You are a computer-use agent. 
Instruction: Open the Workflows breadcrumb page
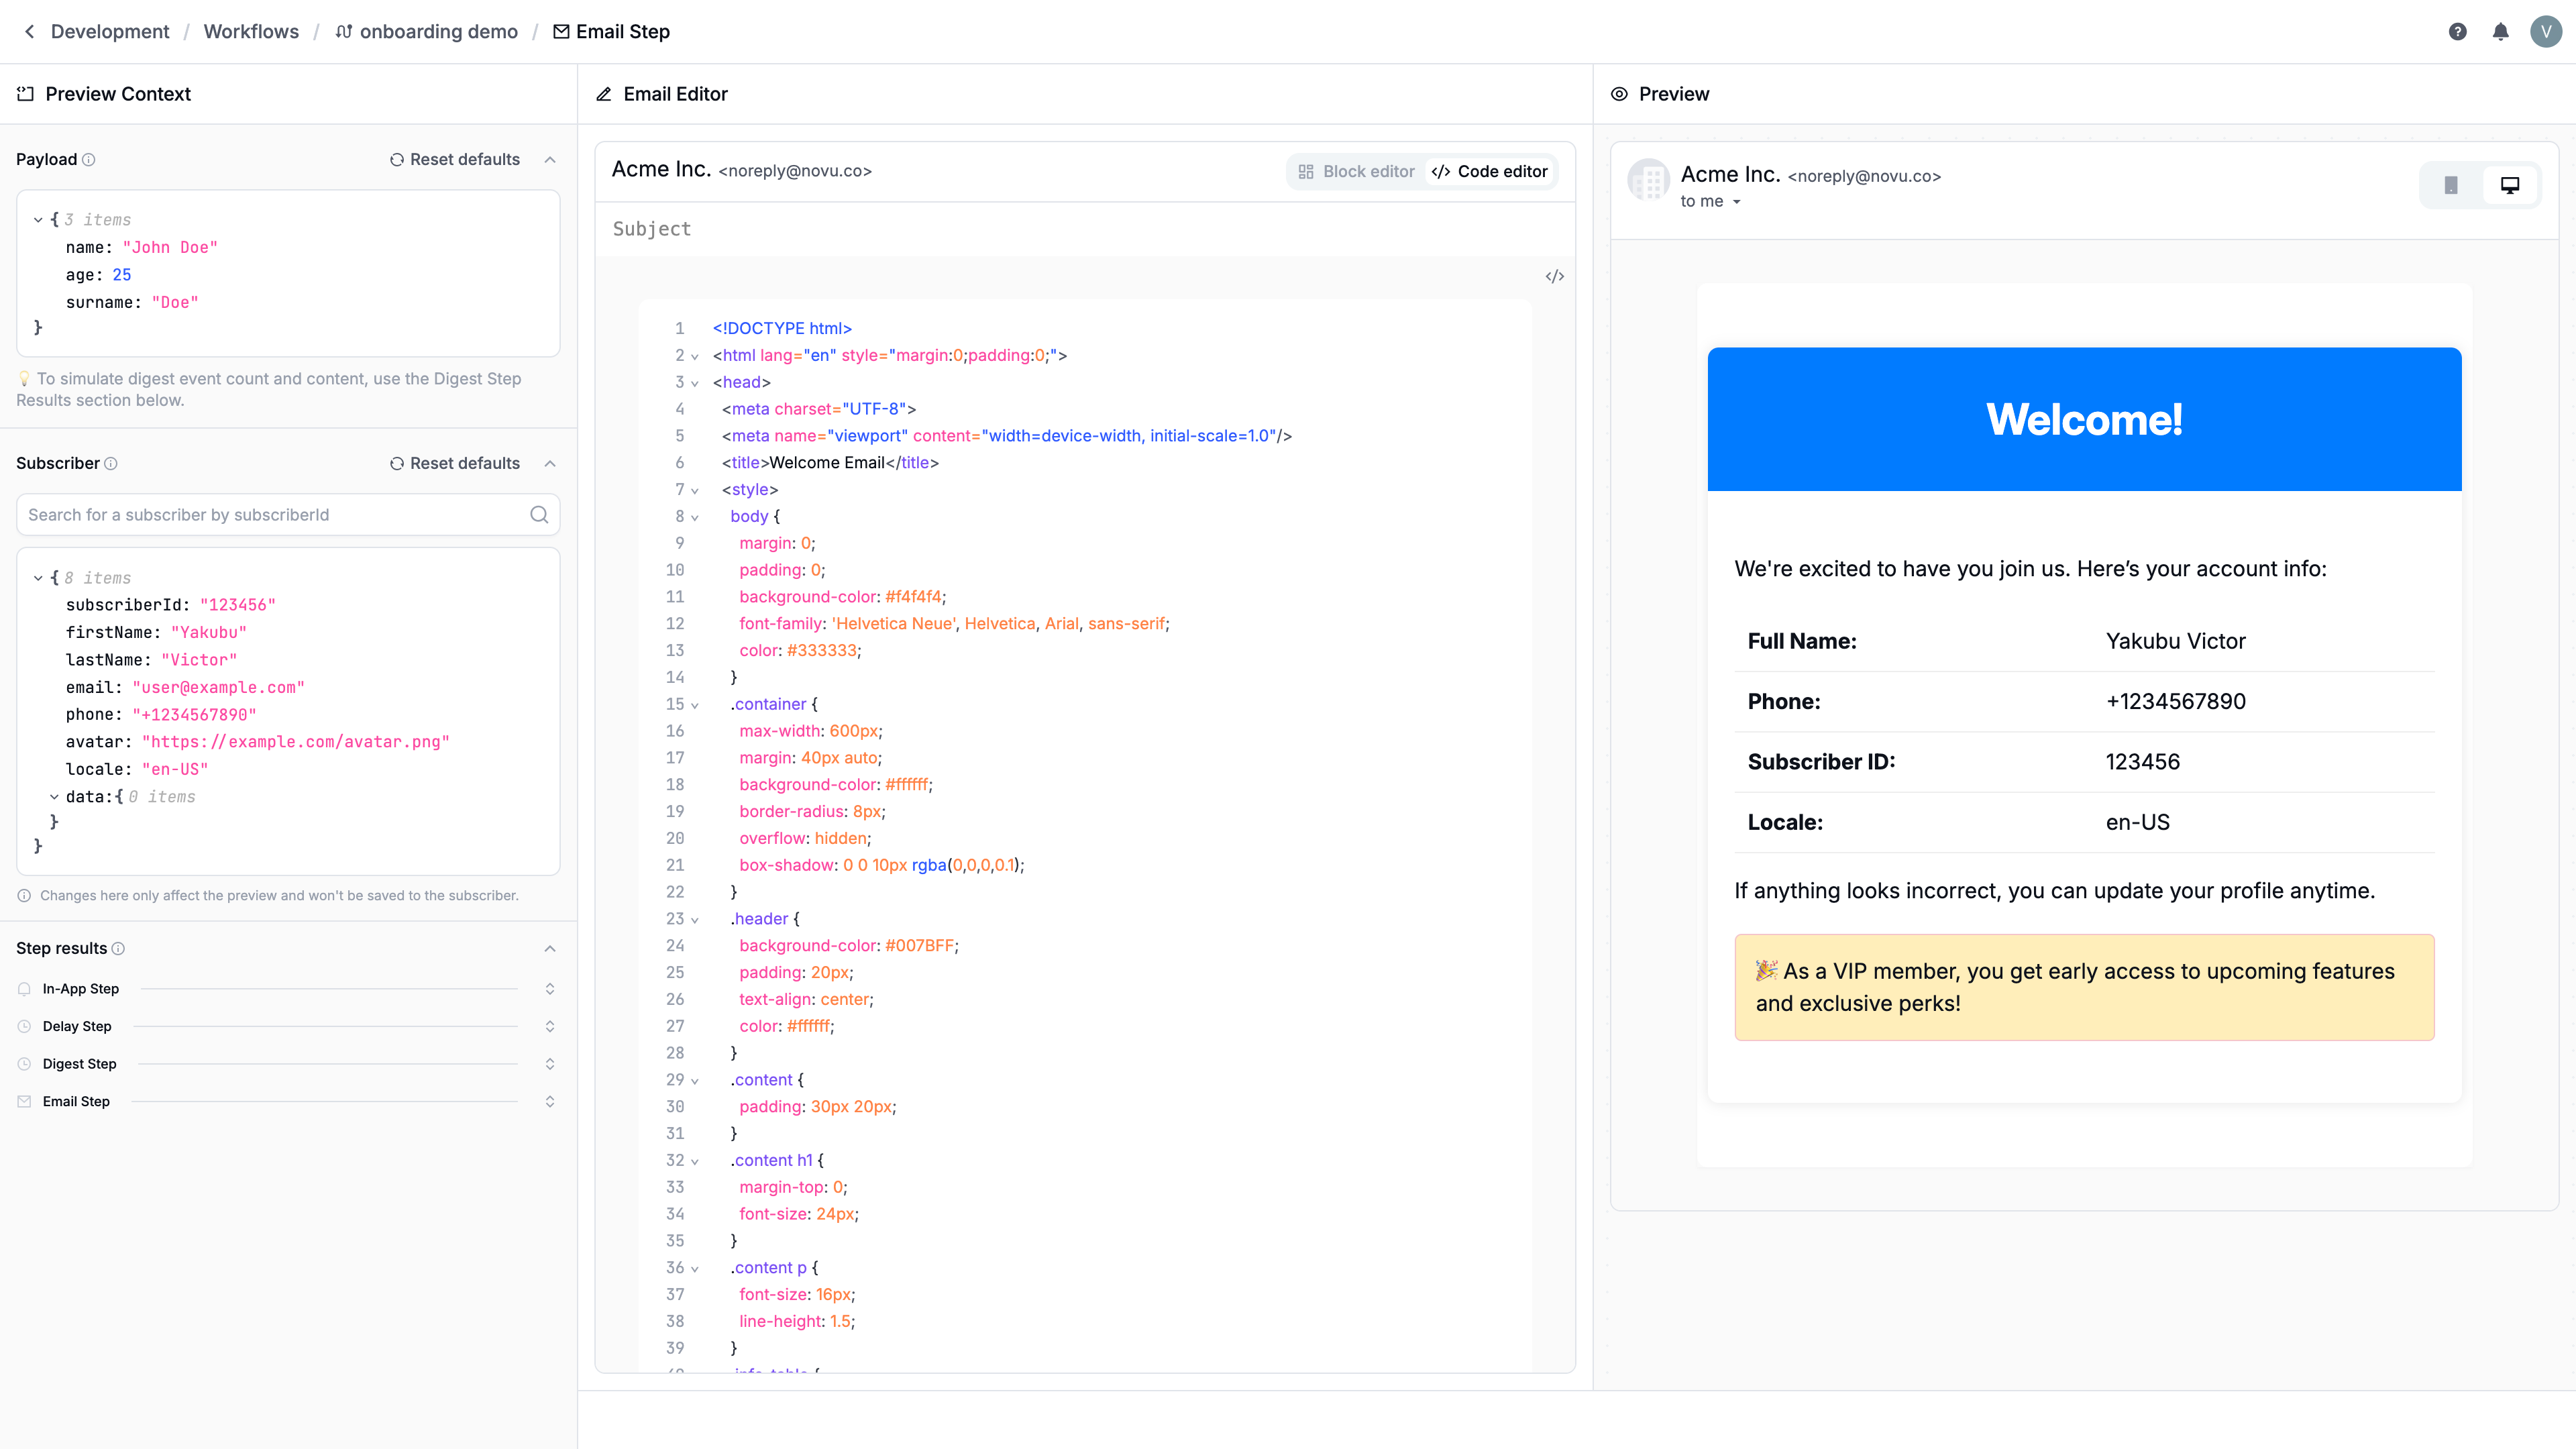click(251, 31)
